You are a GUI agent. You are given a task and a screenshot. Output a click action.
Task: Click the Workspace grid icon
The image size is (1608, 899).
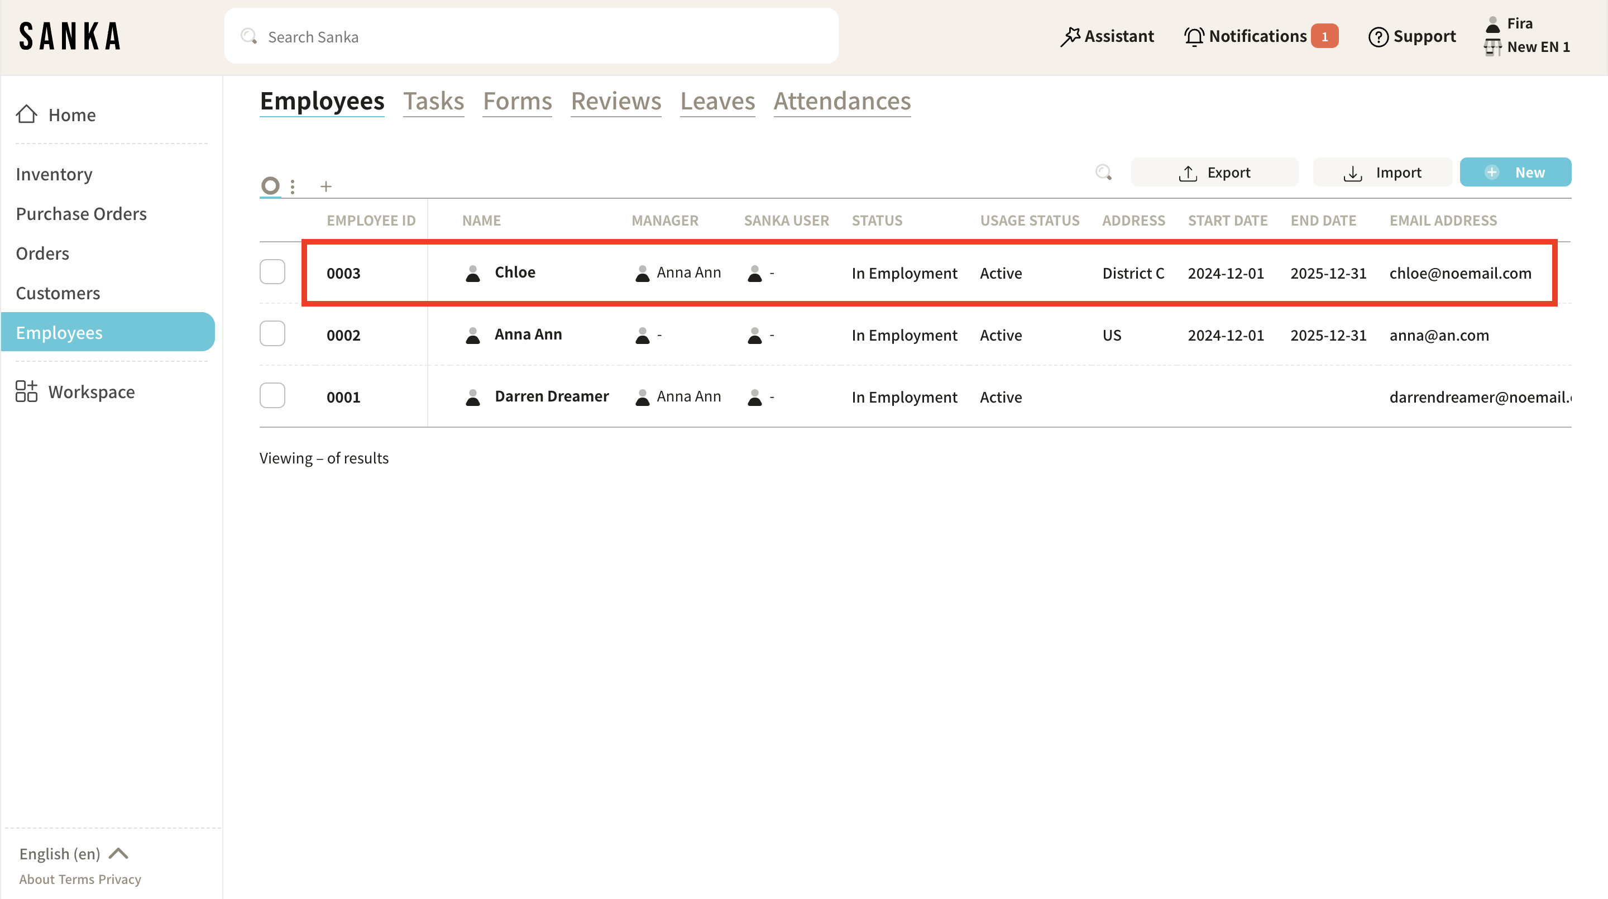point(26,391)
